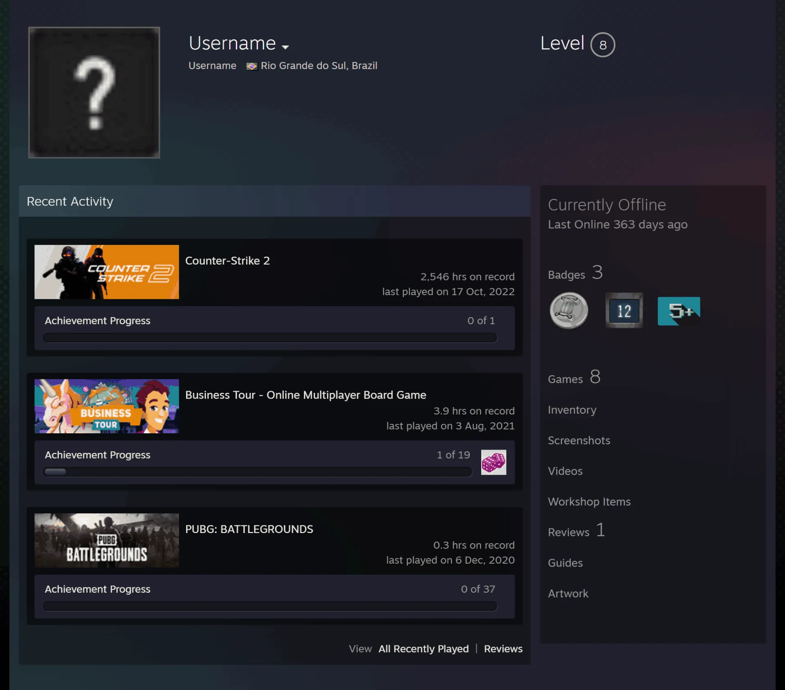The height and width of the screenshot is (690, 785).
Task: View the purple dice achievement icon
Action: point(493,462)
